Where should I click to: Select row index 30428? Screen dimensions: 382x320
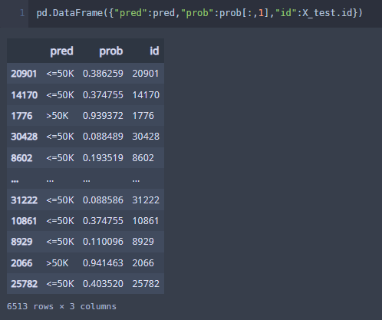pos(24,137)
